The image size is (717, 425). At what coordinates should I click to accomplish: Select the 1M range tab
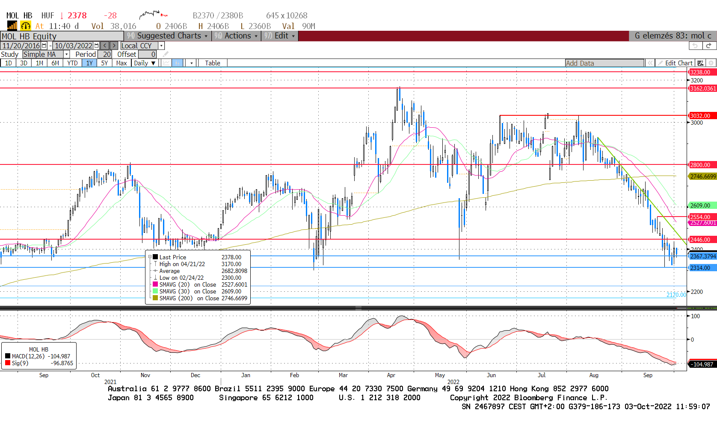point(39,63)
